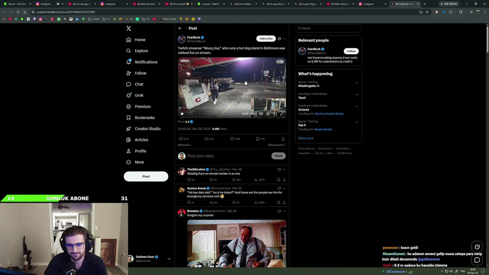Open the floating Grok button
This screenshot has height=275, width=489.
477,247
